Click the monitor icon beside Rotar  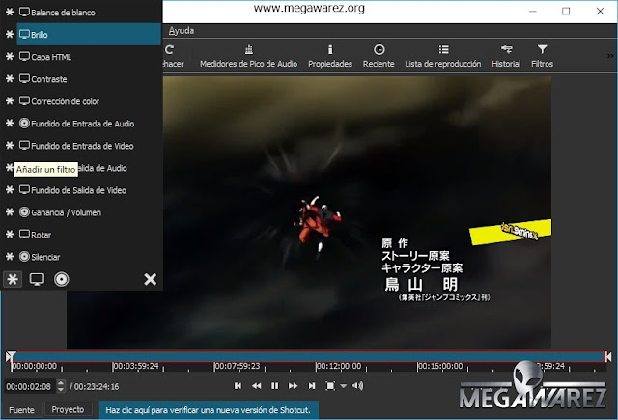(x=24, y=235)
